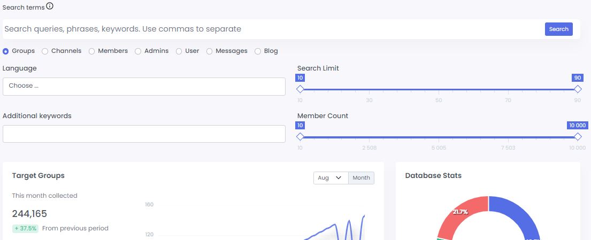This screenshot has height=240, width=591.
Task: Click the Additional keywords text box
Action: (x=144, y=134)
